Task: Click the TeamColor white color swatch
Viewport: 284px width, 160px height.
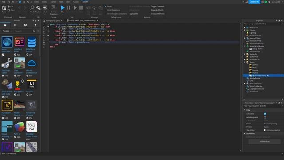Action: (265, 130)
